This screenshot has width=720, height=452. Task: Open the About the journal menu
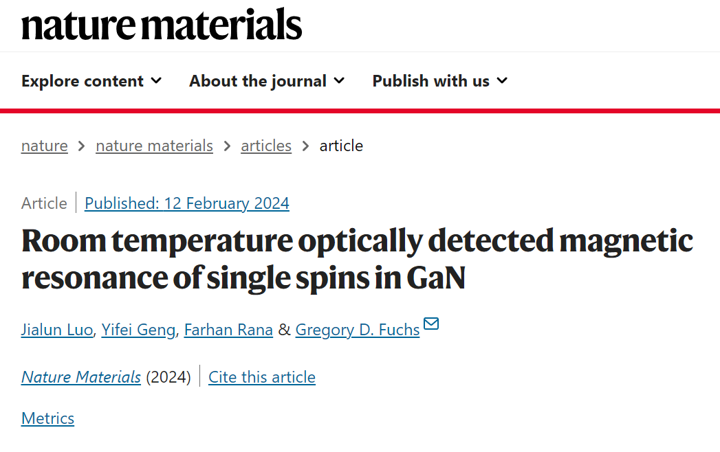coord(267,81)
